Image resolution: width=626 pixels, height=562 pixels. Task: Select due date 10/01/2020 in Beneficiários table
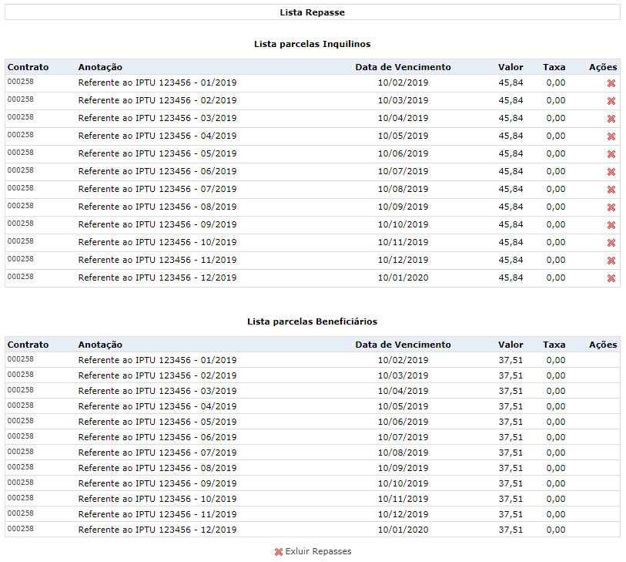(403, 530)
